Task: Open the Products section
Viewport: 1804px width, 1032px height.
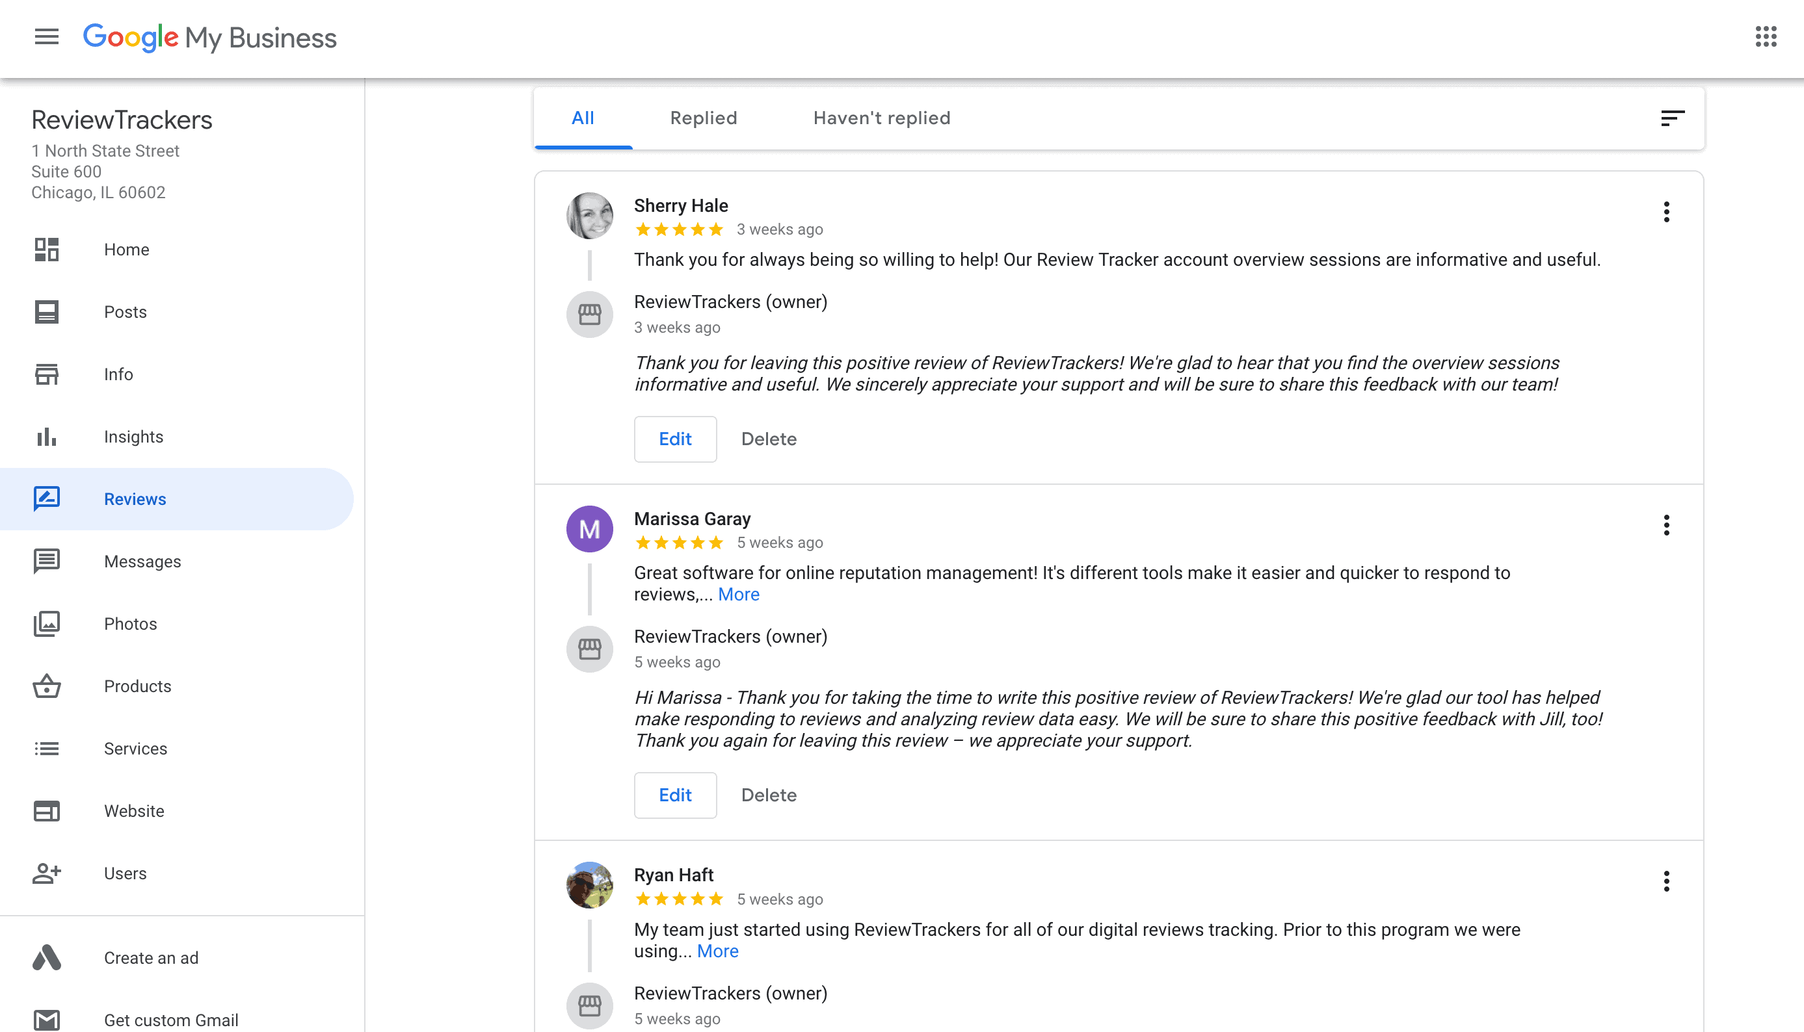Action: (x=137, y=686)
